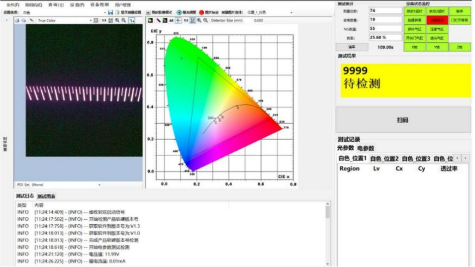
Task: Click the Z轴 axis status indicator
Action: [x=460, y=47]
